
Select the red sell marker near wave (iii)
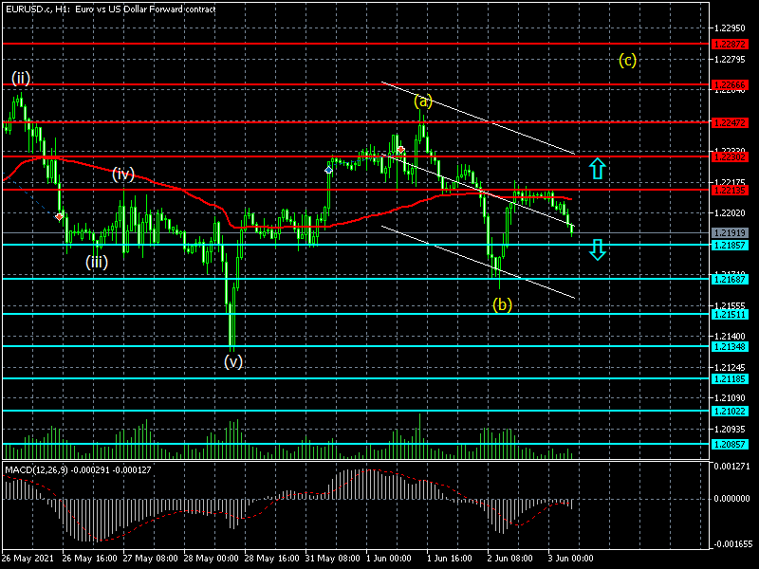point(60,216)
